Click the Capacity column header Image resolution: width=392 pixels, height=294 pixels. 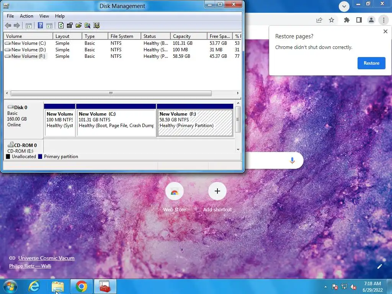point(189,36)
